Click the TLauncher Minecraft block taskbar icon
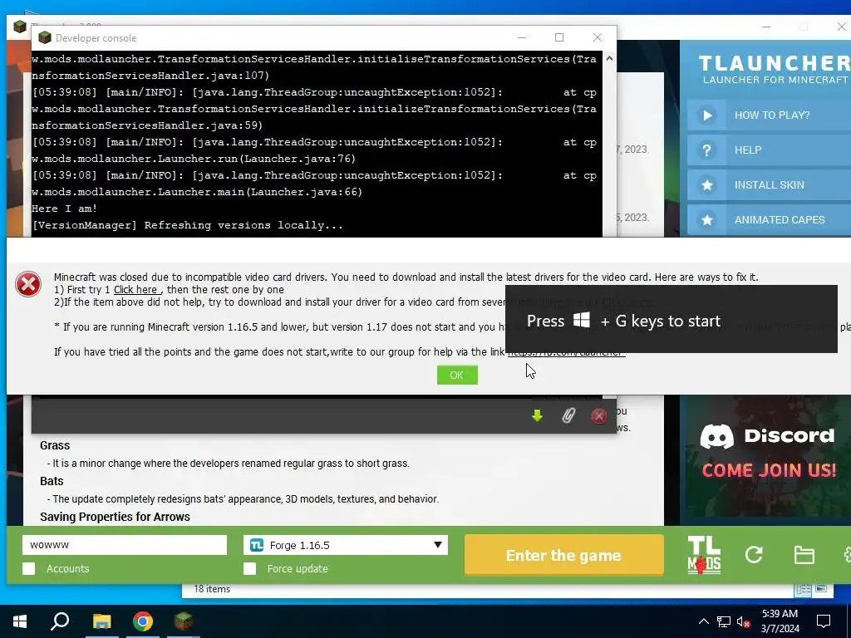Screen dimensions: 851x638 184,621
